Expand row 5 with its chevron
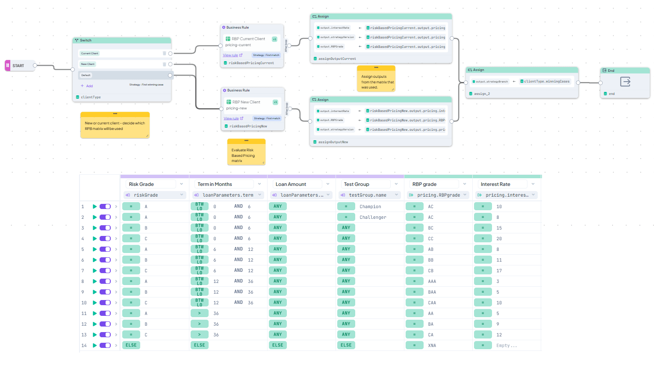 click(x=116, y=249)
